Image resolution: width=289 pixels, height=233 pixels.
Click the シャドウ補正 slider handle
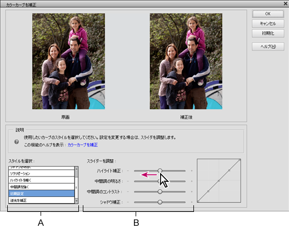click(160, 202)
